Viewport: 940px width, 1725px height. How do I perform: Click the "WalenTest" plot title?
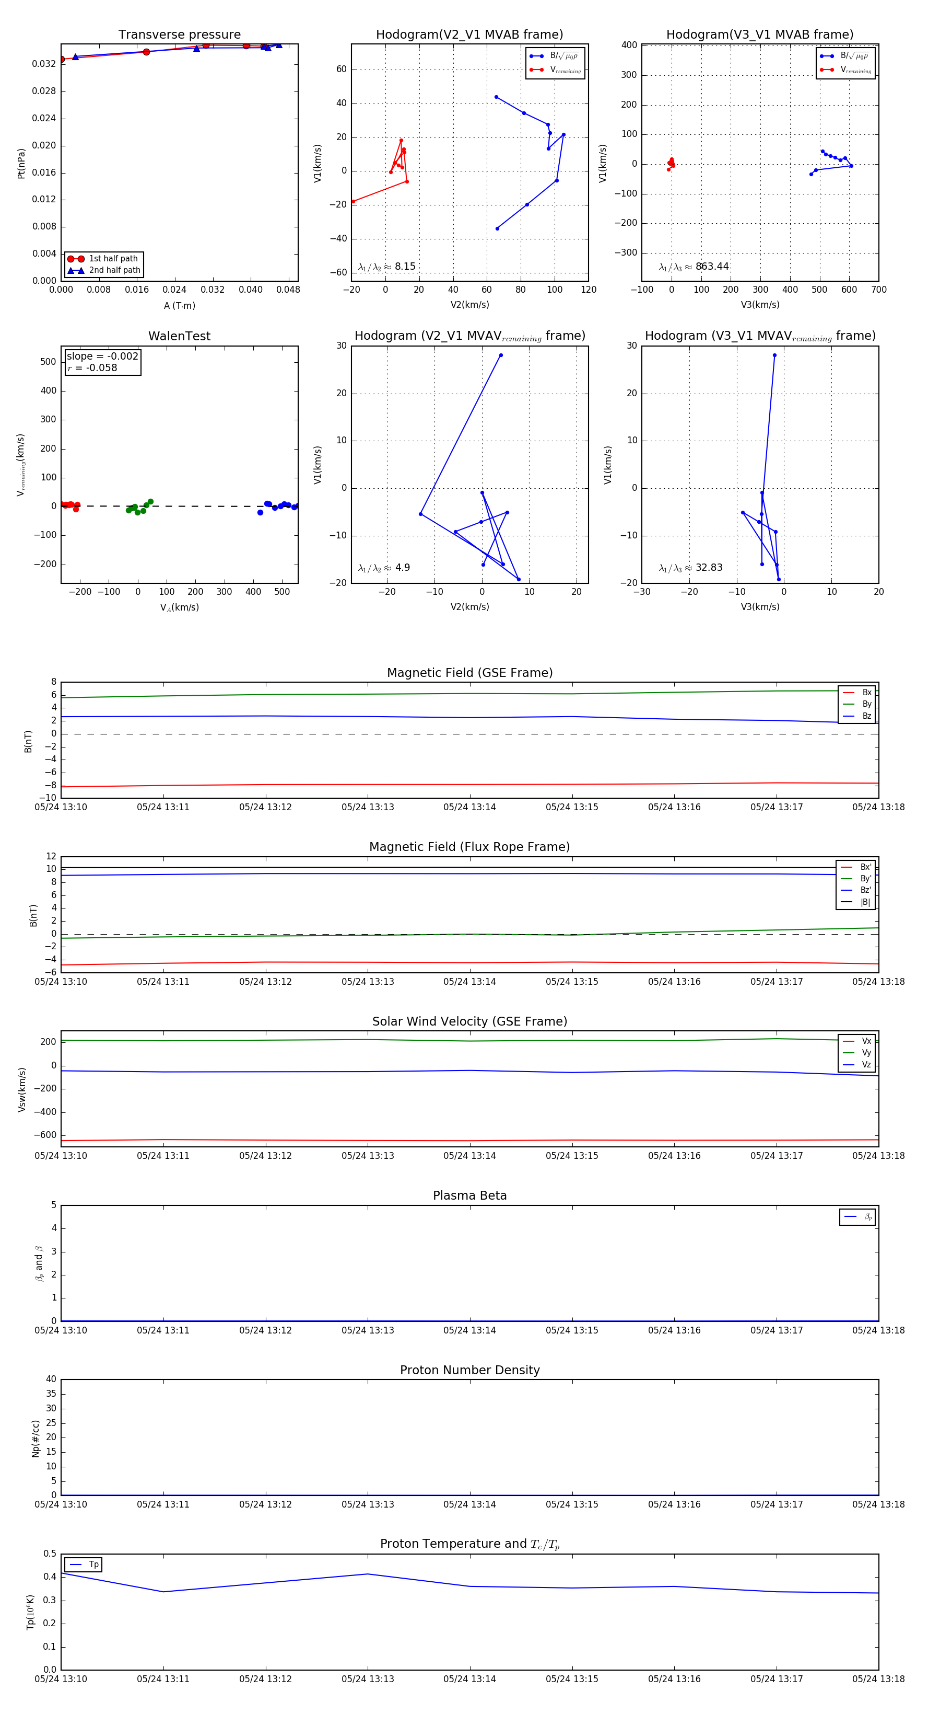tap(179, 336)
